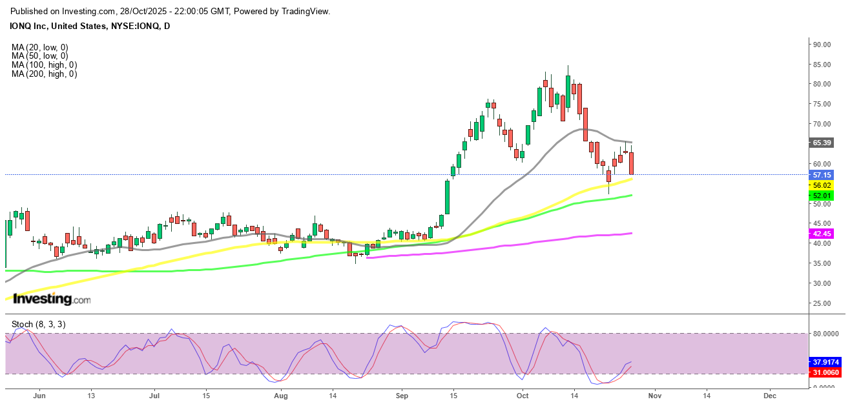Select the MA (50, low, 0) legend entry

coord(39,56)
